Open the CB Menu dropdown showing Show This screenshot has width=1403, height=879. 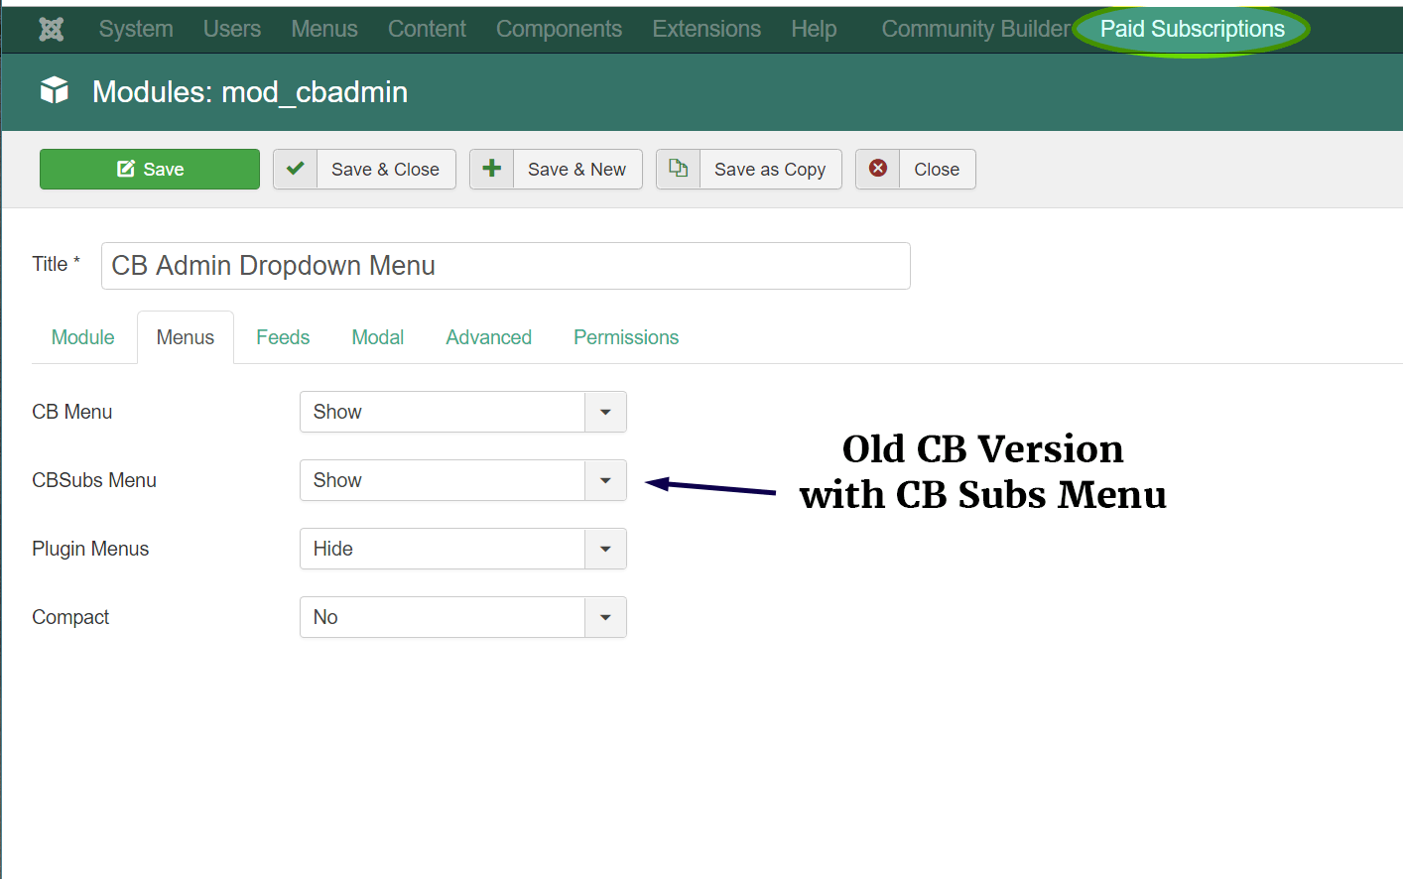click(x=463, y=412)
